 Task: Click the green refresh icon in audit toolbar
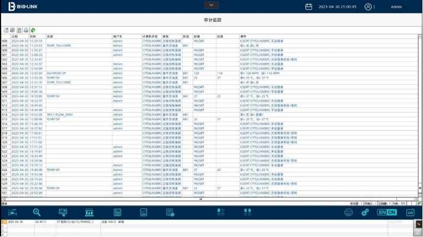pyautogui.click(x=32, y=30)
